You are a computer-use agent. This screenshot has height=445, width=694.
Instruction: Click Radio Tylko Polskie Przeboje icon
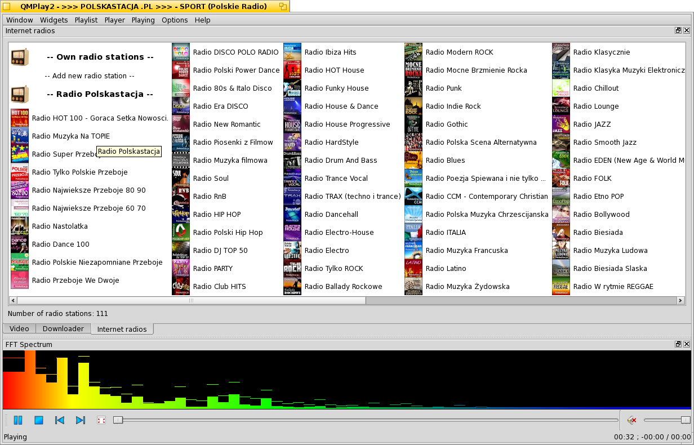[x=20, y=172]
